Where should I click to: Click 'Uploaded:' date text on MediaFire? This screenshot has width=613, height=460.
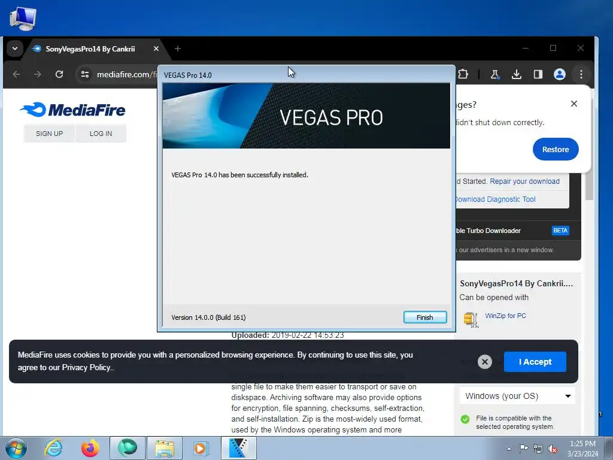point(288,335)
